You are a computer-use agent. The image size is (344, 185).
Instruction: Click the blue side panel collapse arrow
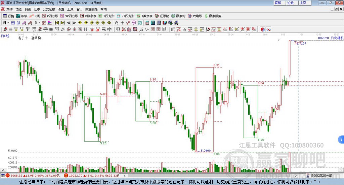tap(341, 140)
